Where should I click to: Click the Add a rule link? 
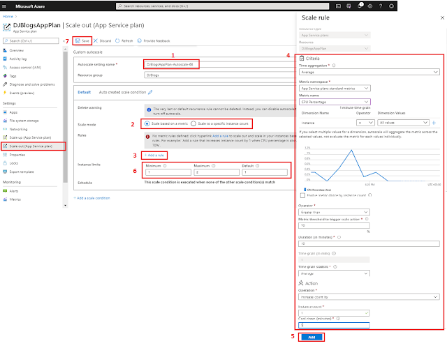coord(154,155)
